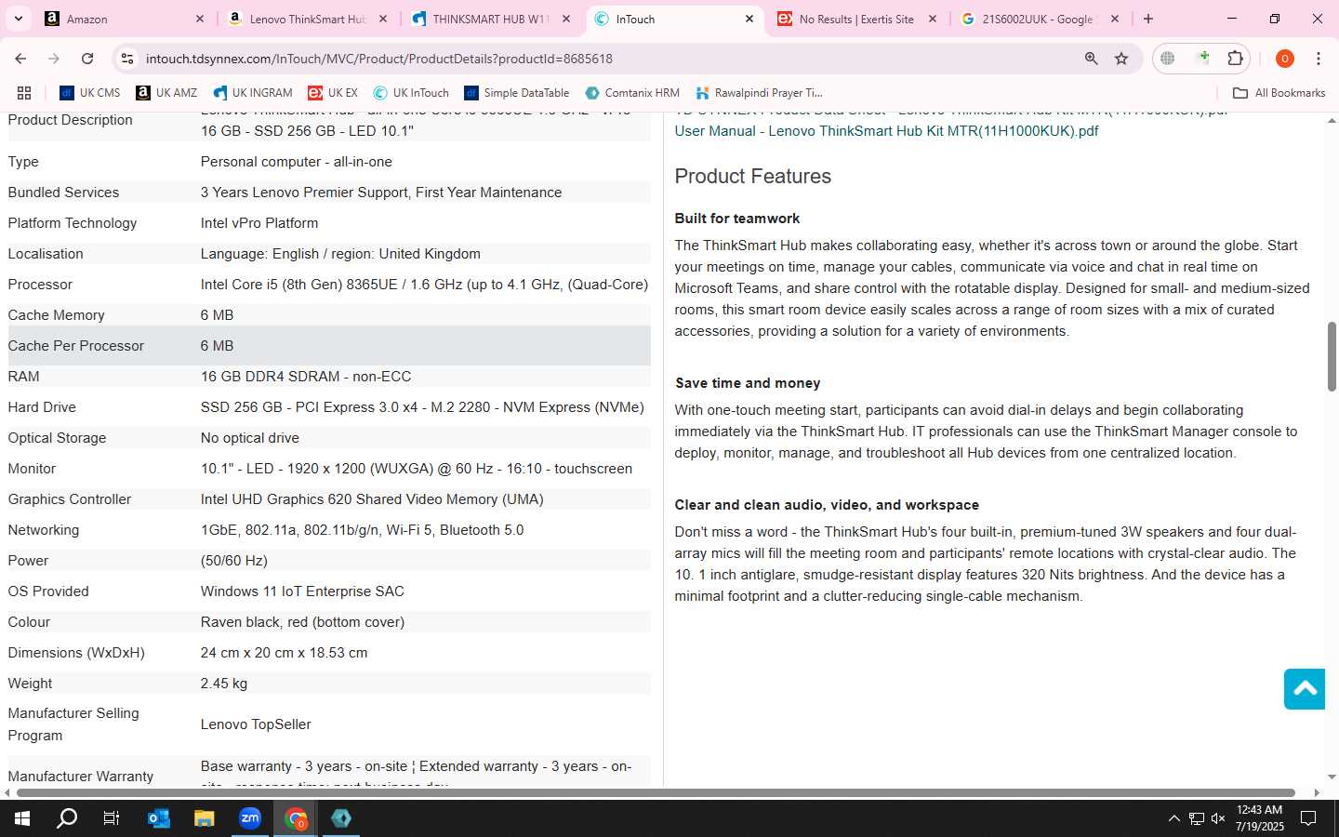Screen dimensions: 1339x837
Task: Click the blue scroll-to-top arrow button
Action: coord(1305,688)
